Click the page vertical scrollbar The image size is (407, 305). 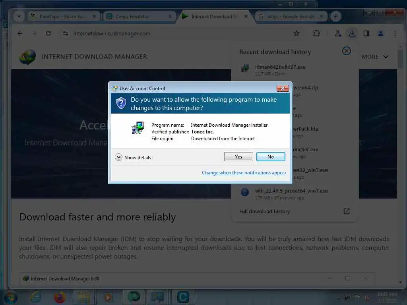click(400, 58)
